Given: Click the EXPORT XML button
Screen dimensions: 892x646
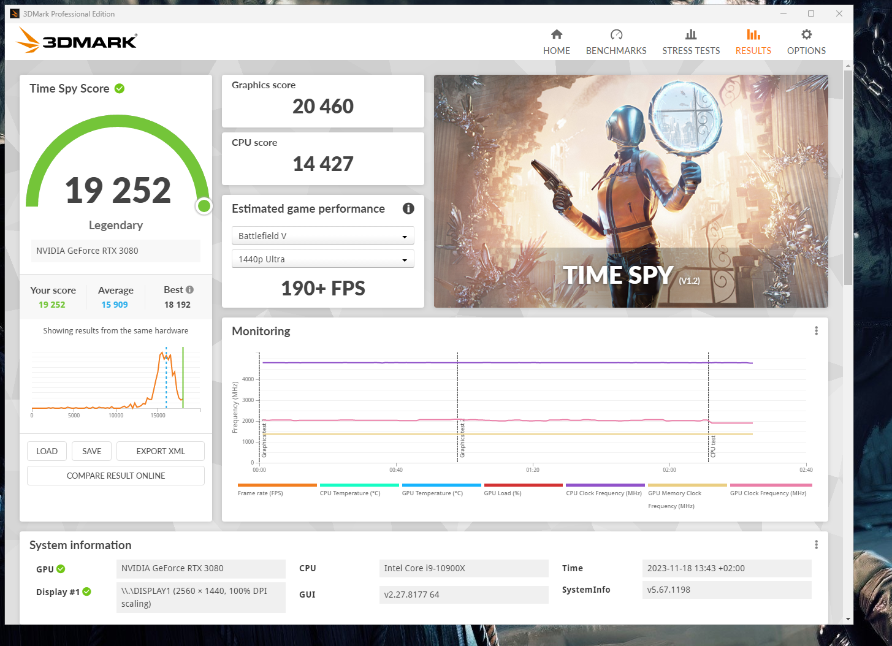Looking at the screenshot, I should [x=161, y=451].
